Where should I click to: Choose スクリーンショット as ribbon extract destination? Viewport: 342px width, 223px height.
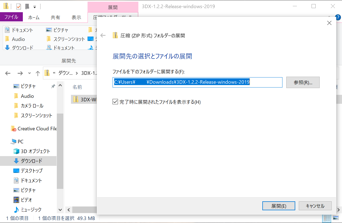[x=66, y=39]
